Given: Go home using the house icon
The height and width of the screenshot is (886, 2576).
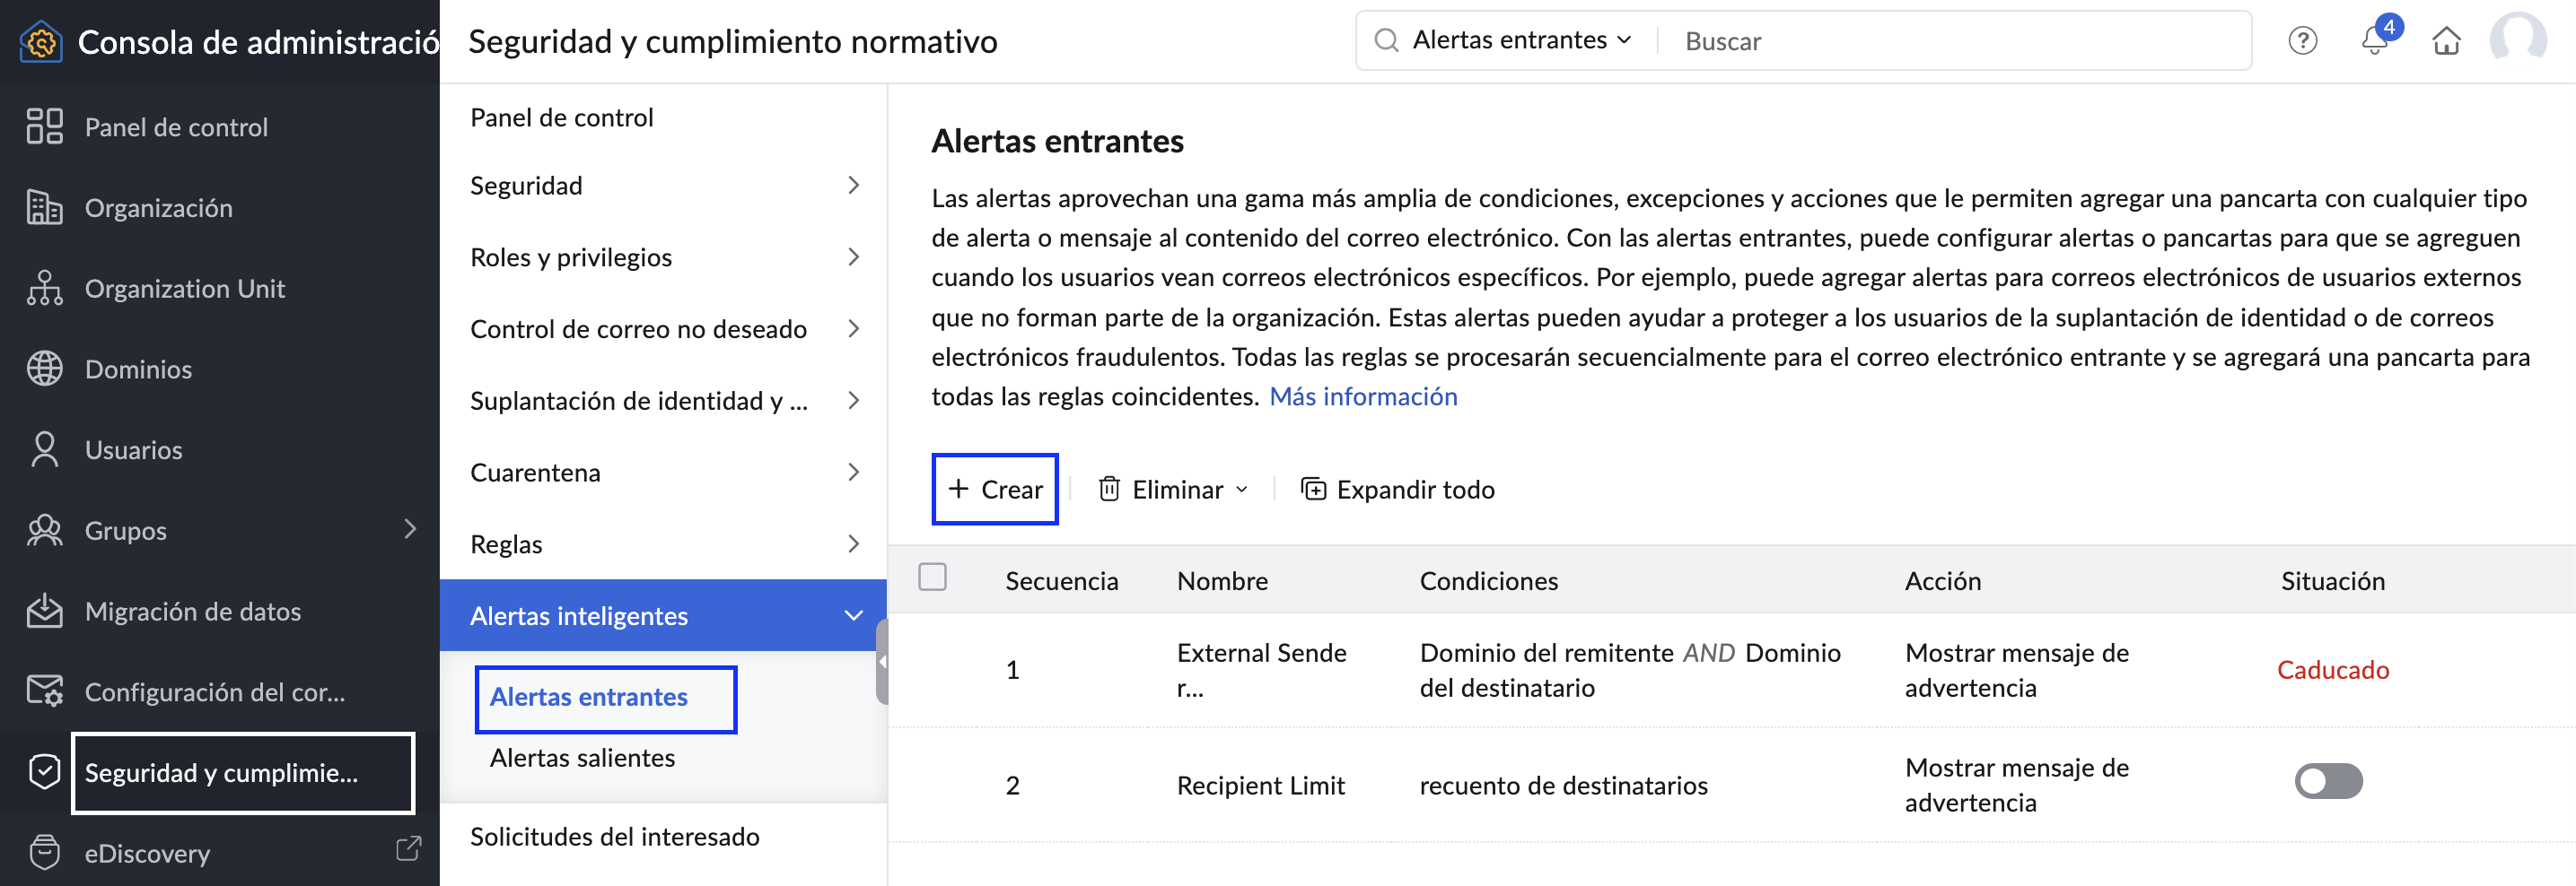Looking at the screenshot, I should tap(2446, 41).
